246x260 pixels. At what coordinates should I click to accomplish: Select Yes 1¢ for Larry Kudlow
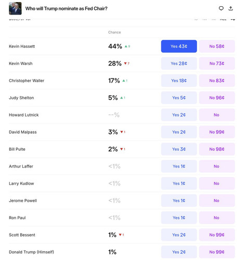(179, 184)
